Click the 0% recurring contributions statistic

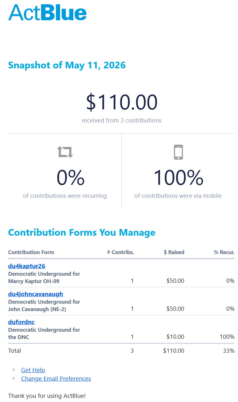tap(70, 177)
